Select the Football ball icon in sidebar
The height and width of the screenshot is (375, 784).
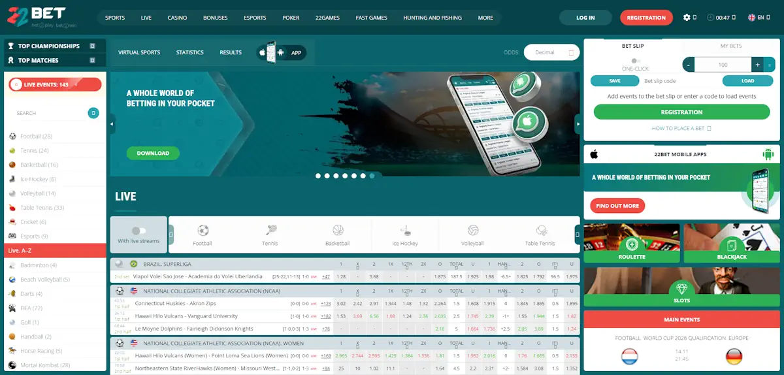[x=12, y=137]
